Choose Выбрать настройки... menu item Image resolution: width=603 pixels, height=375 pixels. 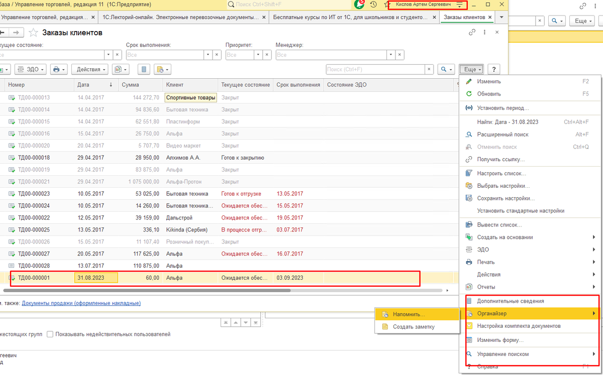[531, 186]
